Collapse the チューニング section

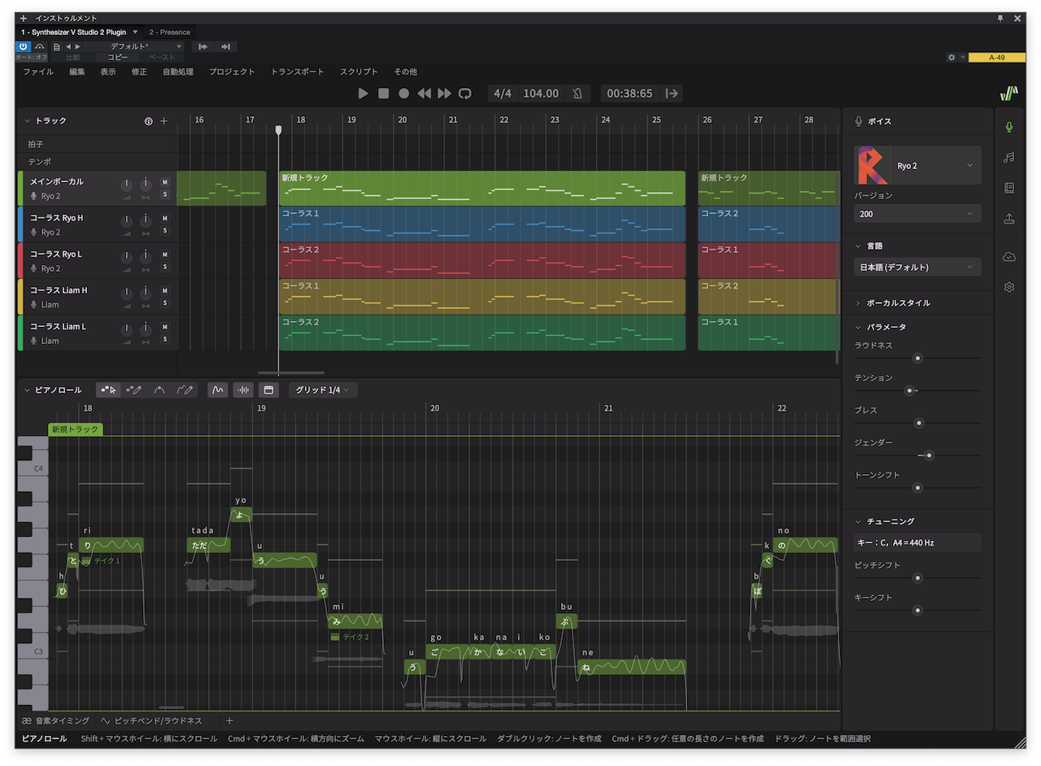click(x=858, y=521)
